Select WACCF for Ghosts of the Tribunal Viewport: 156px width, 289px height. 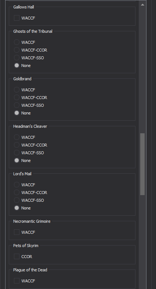pos(17,42)
